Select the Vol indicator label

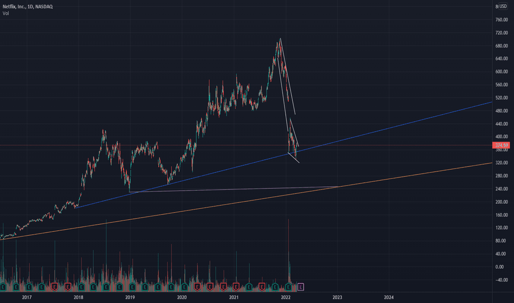pyautogui.click(x=6, y=13)
